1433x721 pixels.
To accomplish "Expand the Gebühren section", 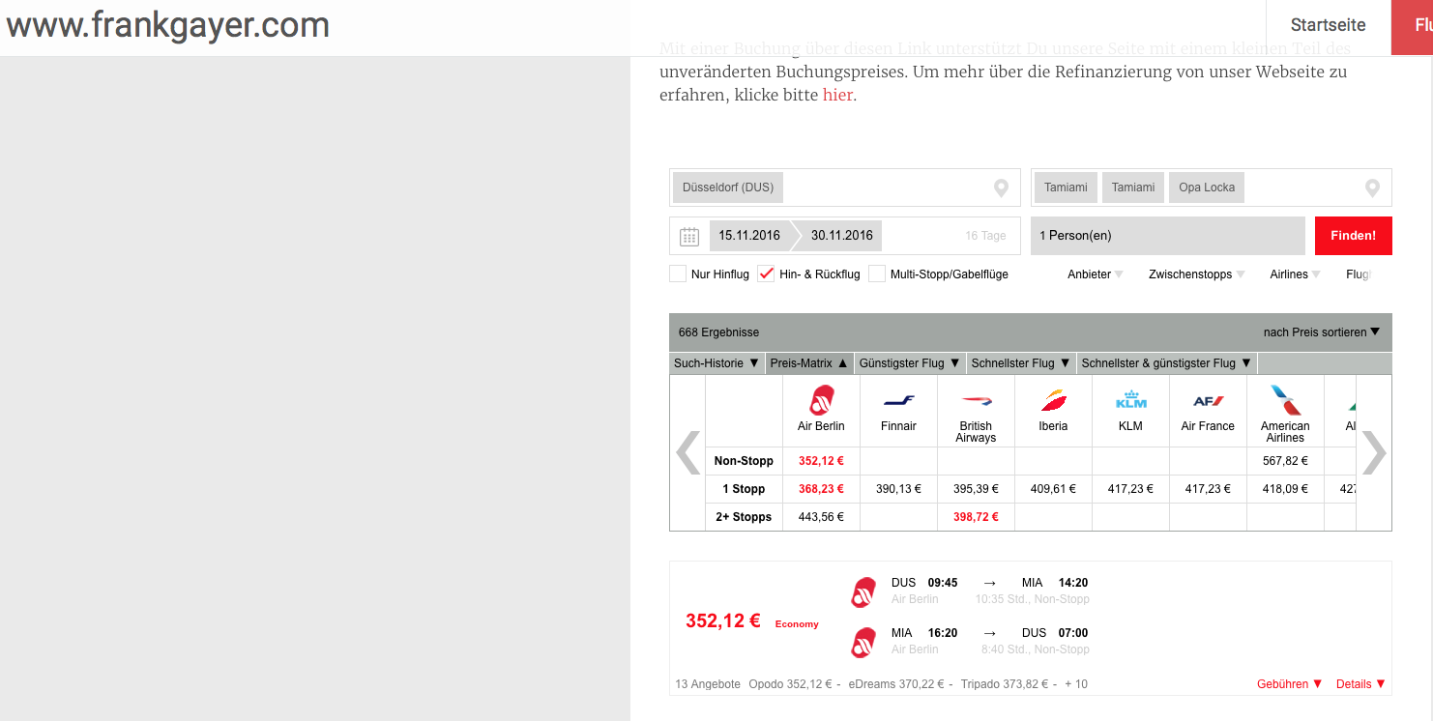I will tap(1290, 683).
